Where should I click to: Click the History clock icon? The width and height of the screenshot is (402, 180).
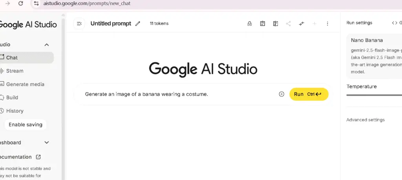click(2, 111)
